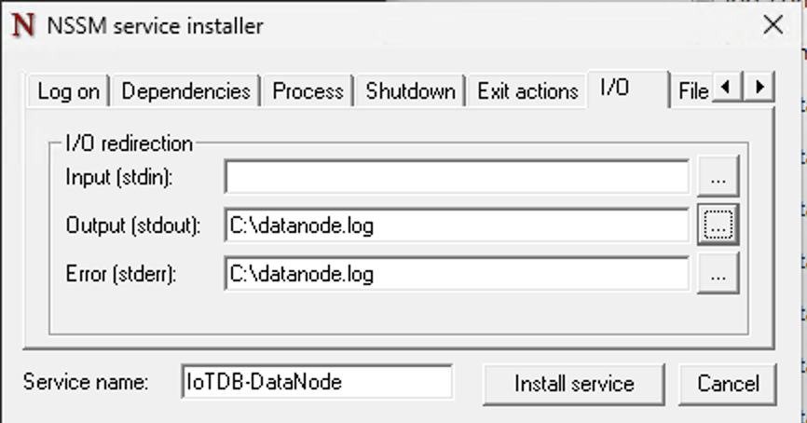Select the Shutdown tab
Image resolution: width=807 pixels, height=423 pixels.
(x=410, y=91)
